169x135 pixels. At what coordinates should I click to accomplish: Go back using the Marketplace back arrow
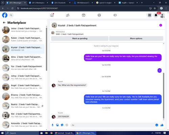(x=4, y=23)
